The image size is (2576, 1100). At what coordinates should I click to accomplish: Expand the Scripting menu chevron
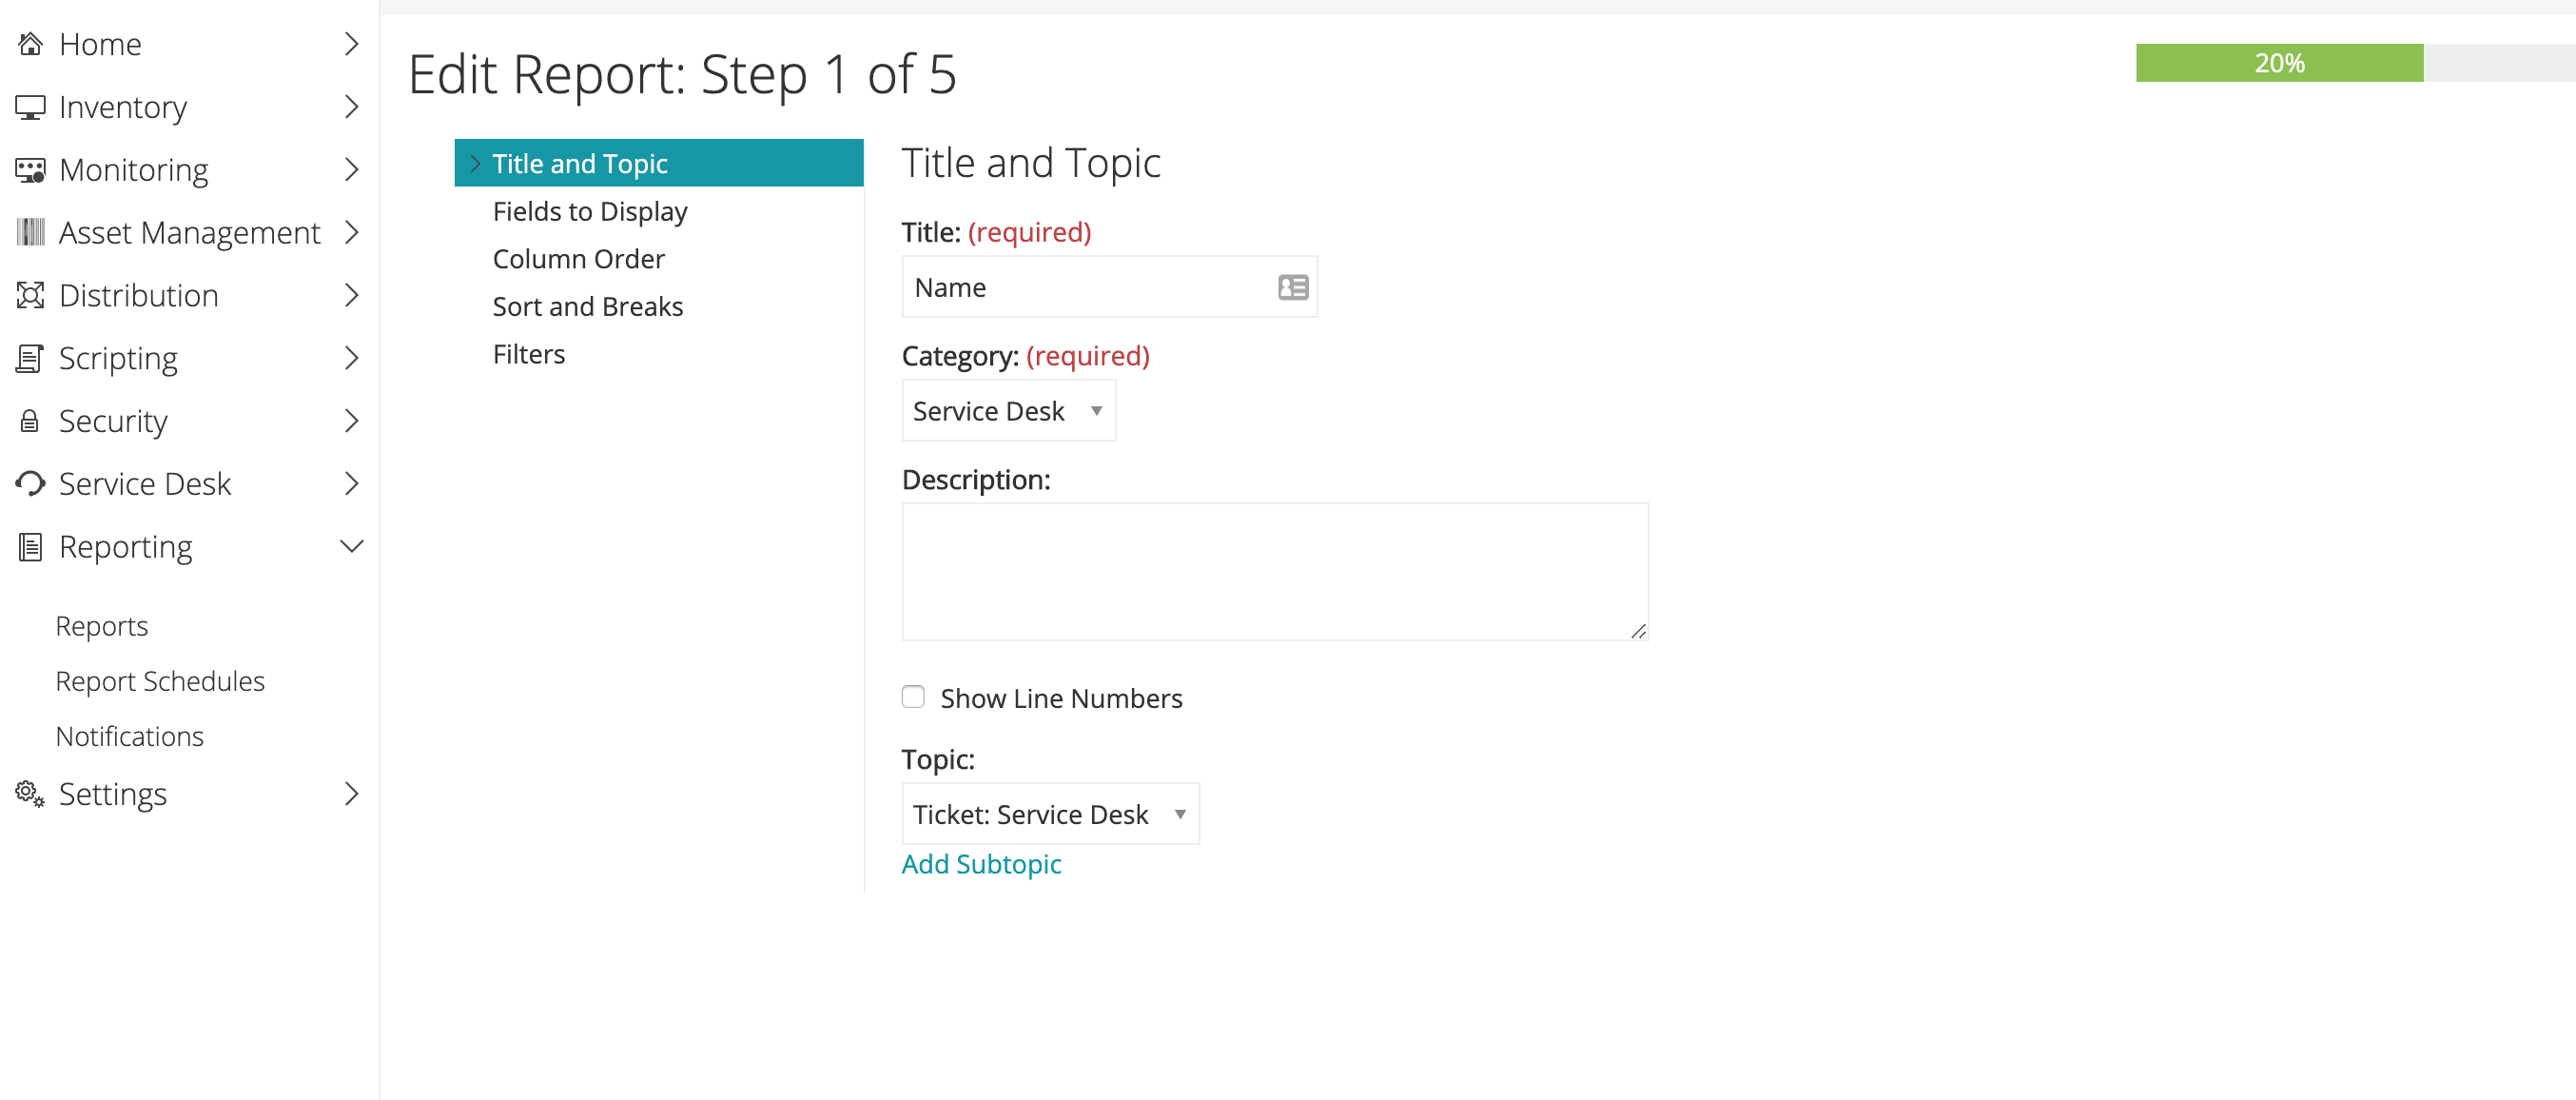pos(351,358)
